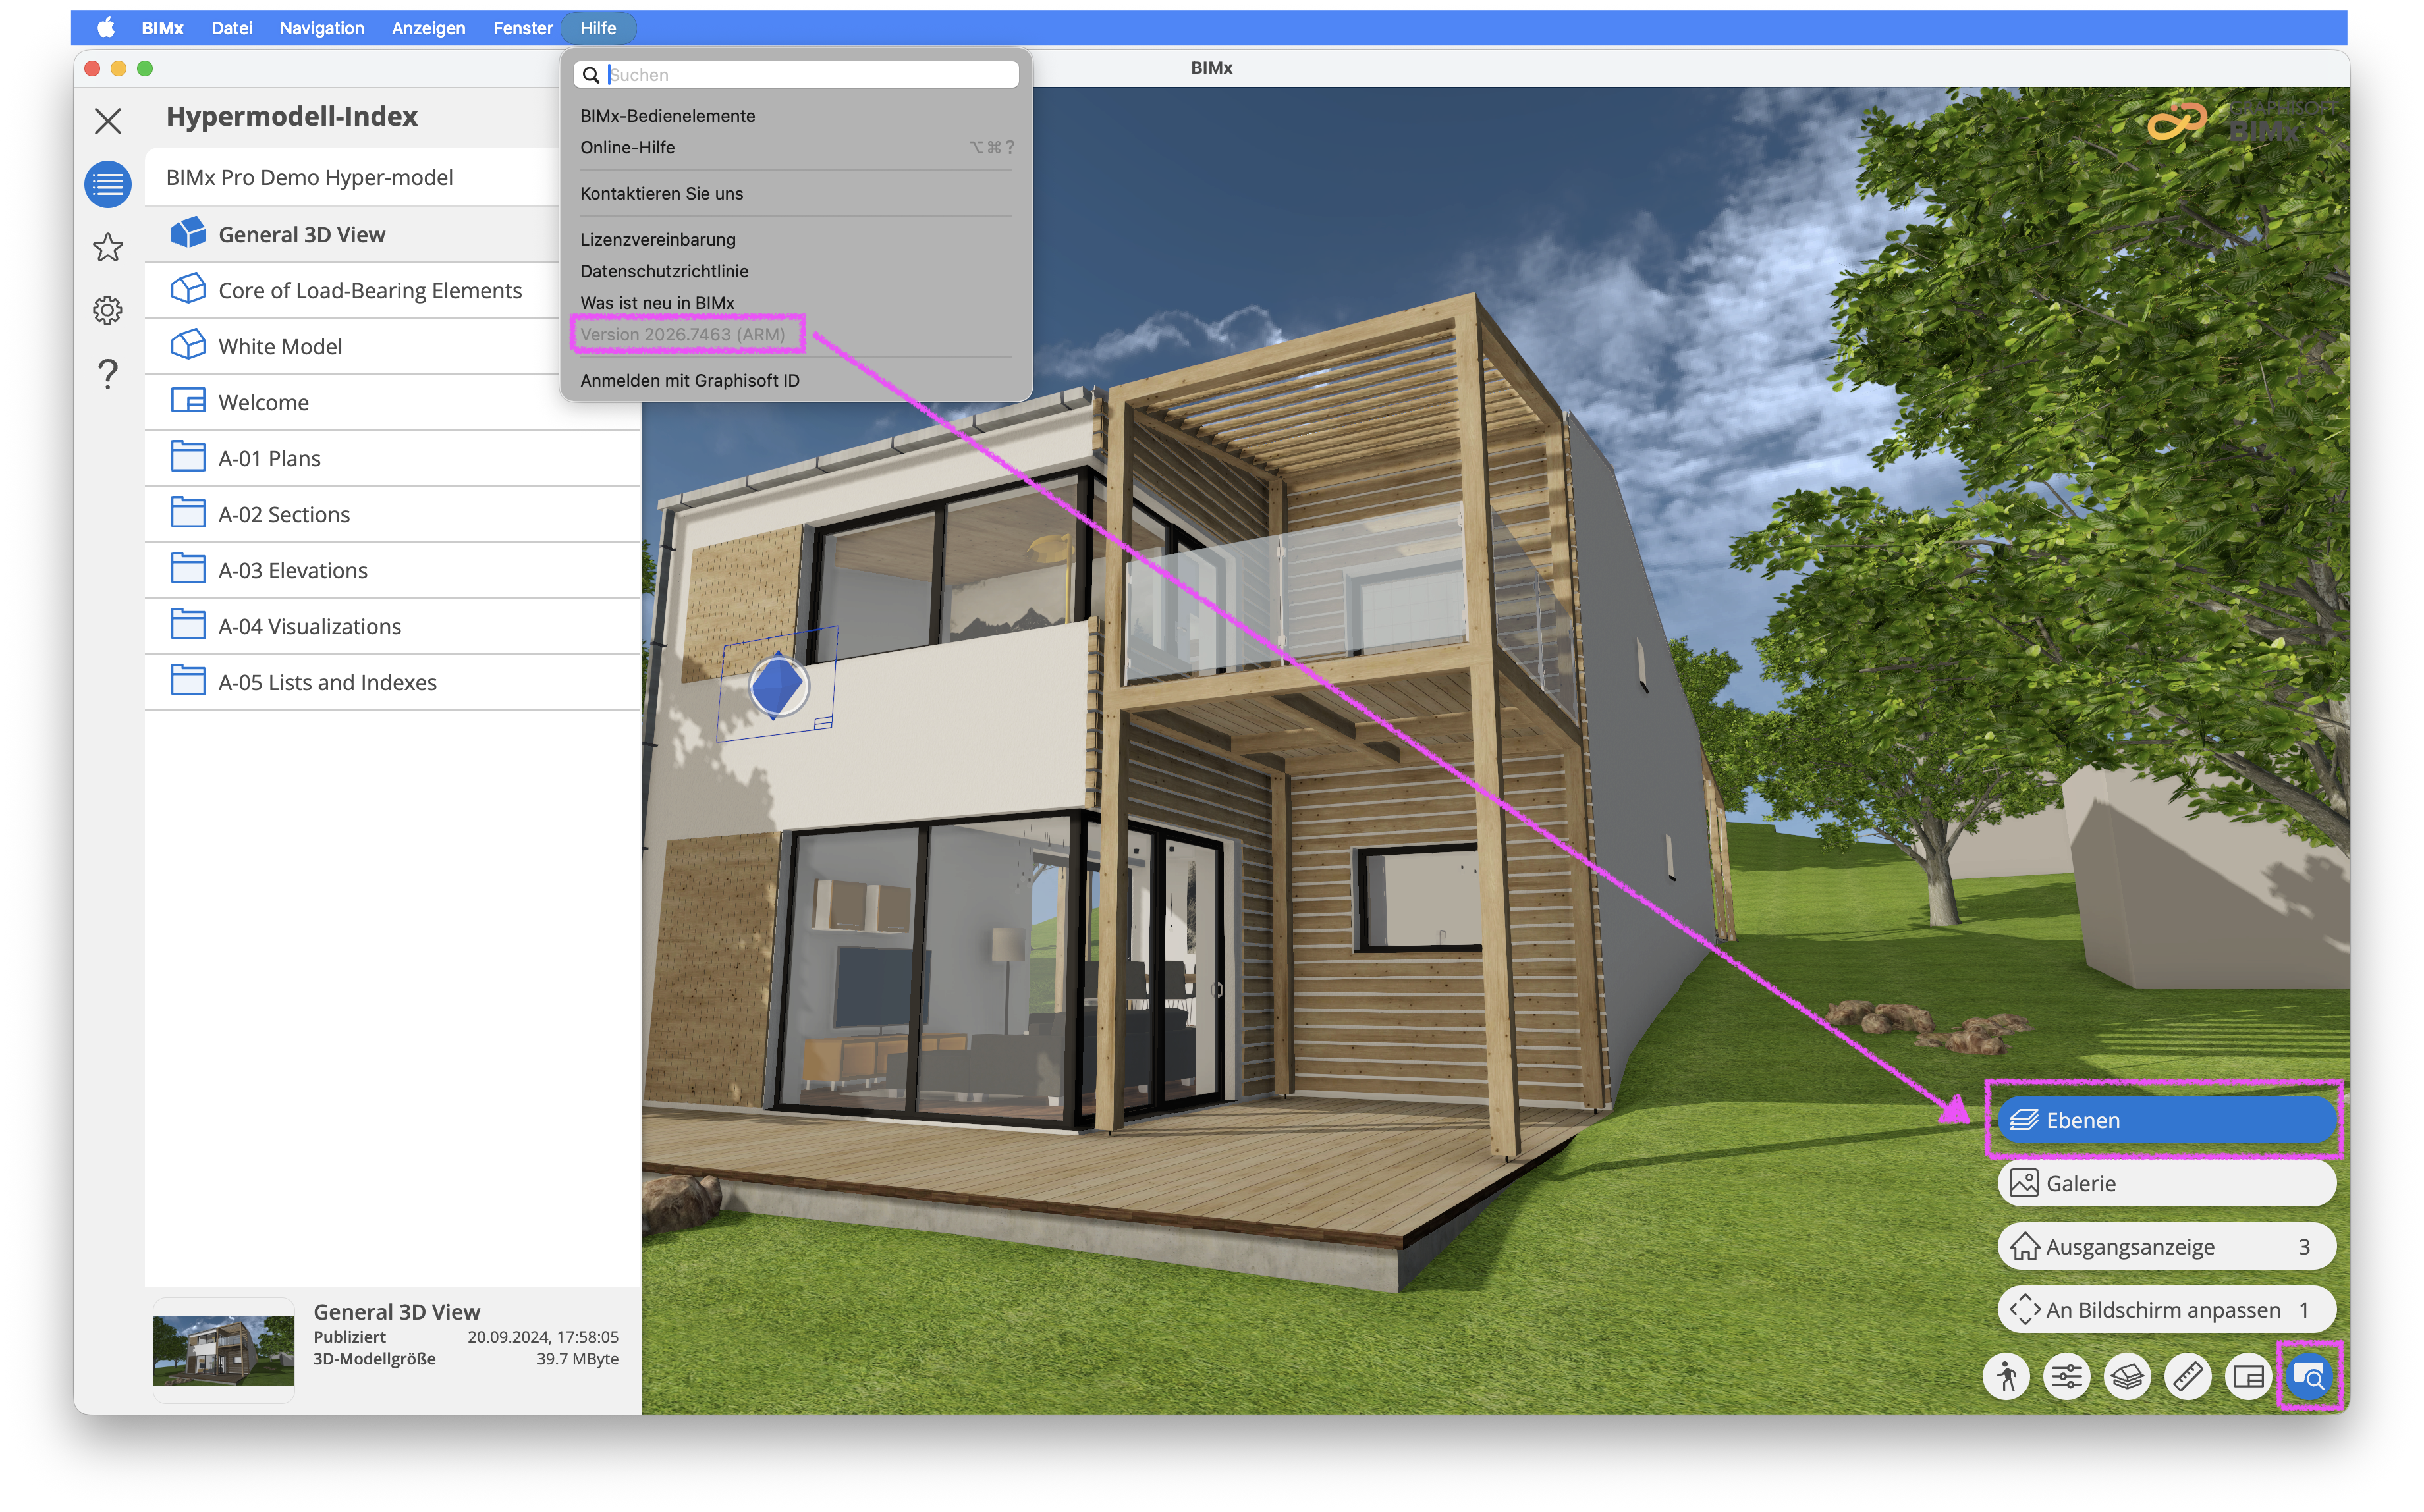
Task: Click the blue diamond marker on the house
Action: [x=778, y=685]
